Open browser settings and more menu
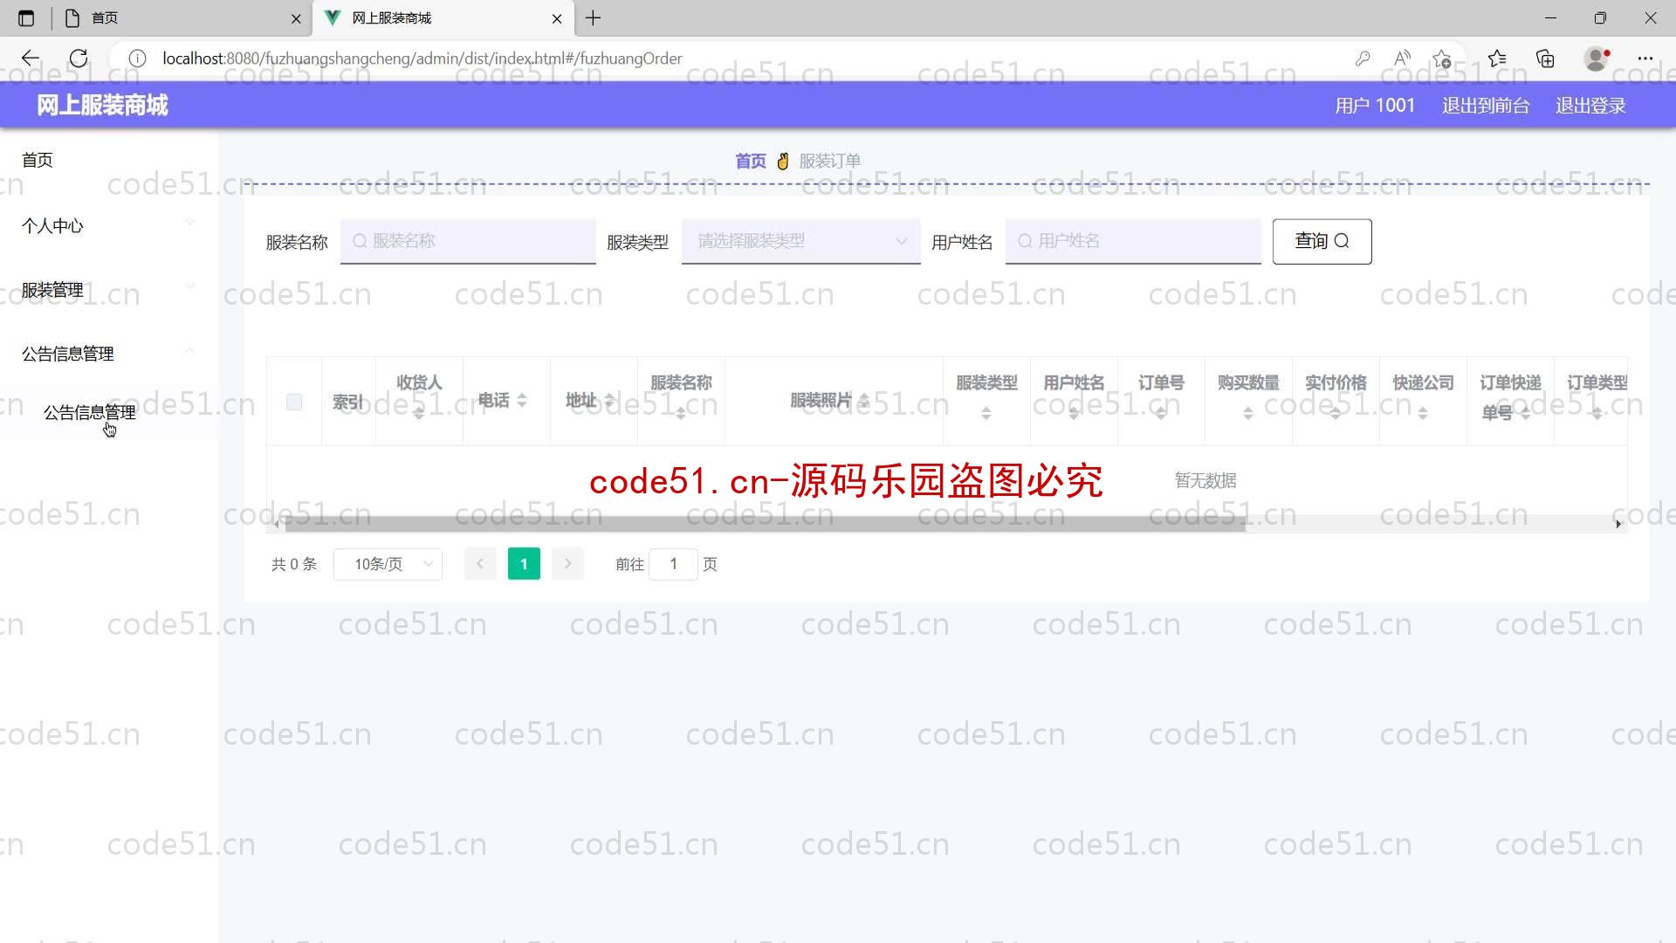Screen dimensions: 1676x943 click(x=1645, y=59)
